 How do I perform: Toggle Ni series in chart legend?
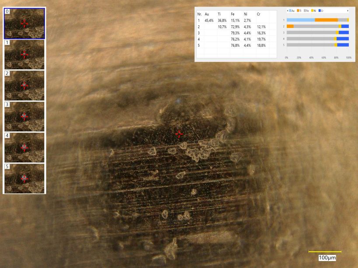[314, 10]
